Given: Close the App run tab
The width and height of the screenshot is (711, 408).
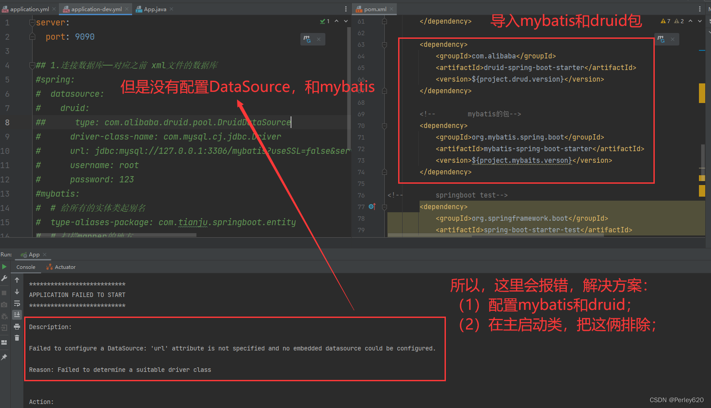Looking at the screenshot, I should [x=45, y=255].
